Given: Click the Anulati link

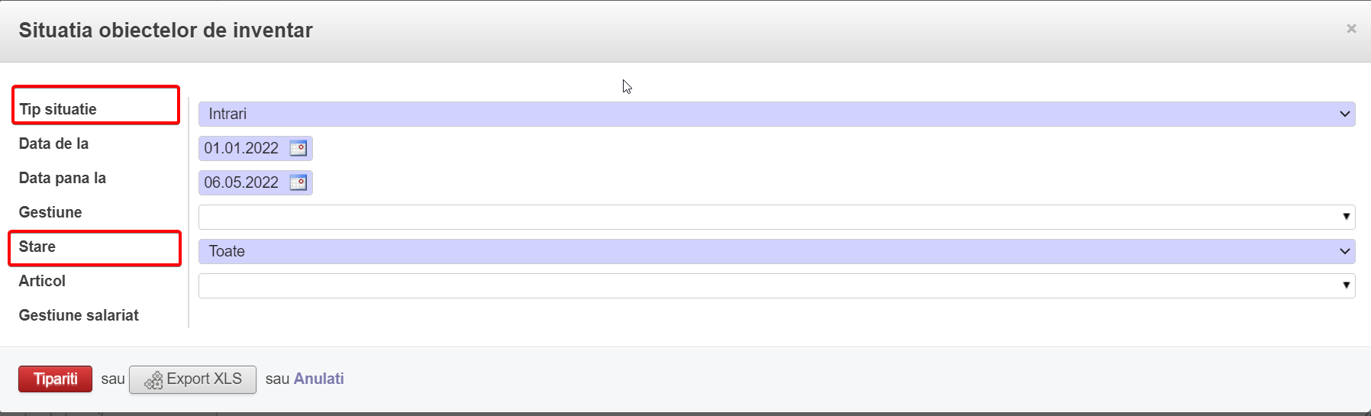Looking at the screenshot, I should pos(318,379).
